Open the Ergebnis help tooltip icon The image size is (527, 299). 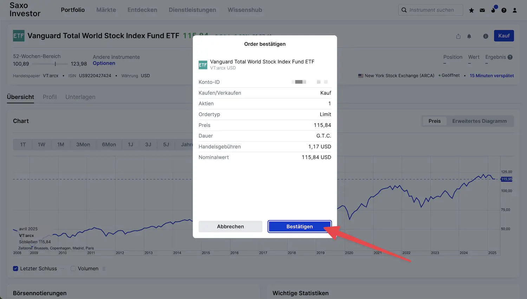coord(510,57)
